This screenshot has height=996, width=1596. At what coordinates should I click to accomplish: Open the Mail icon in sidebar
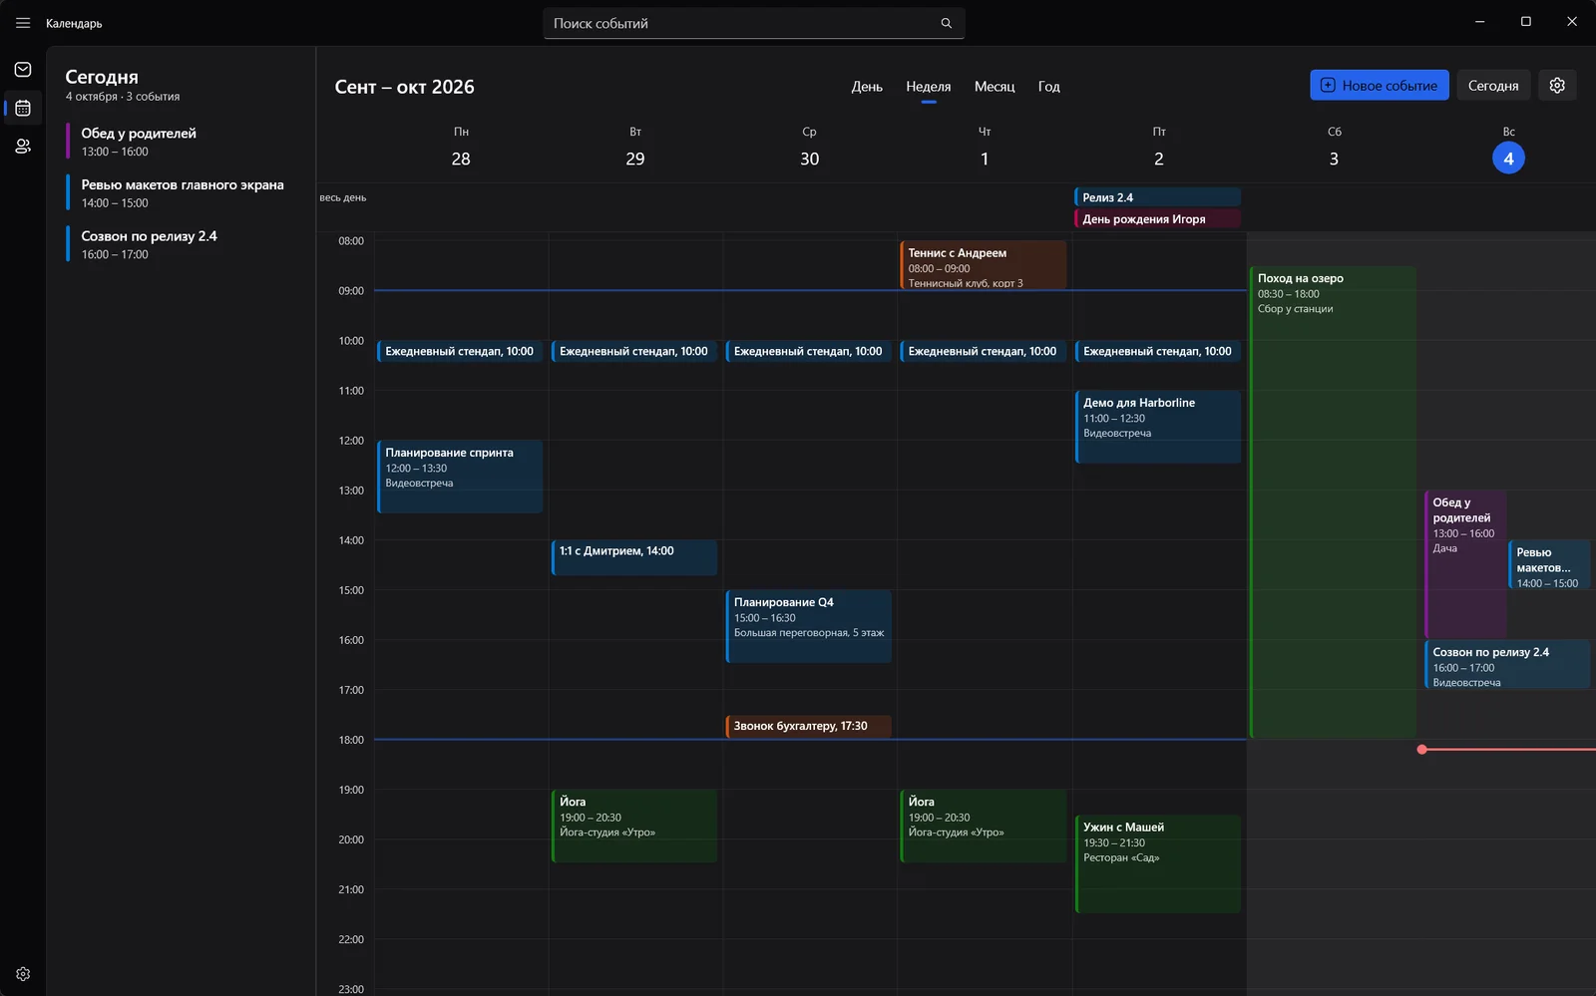23,70
